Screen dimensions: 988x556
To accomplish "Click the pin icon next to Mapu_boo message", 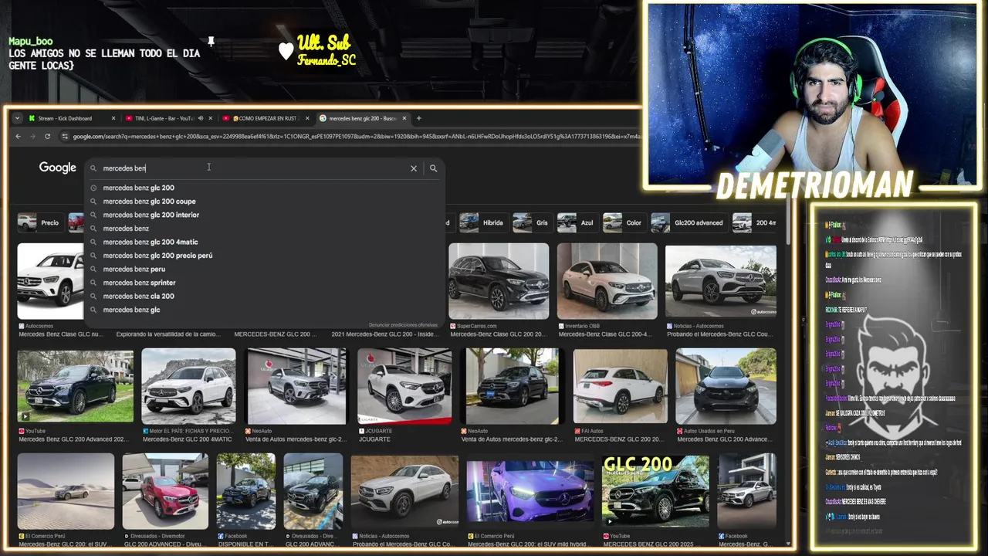I will [x=211, y=41].
